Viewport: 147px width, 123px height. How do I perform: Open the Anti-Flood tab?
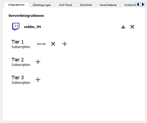point(65,5)
